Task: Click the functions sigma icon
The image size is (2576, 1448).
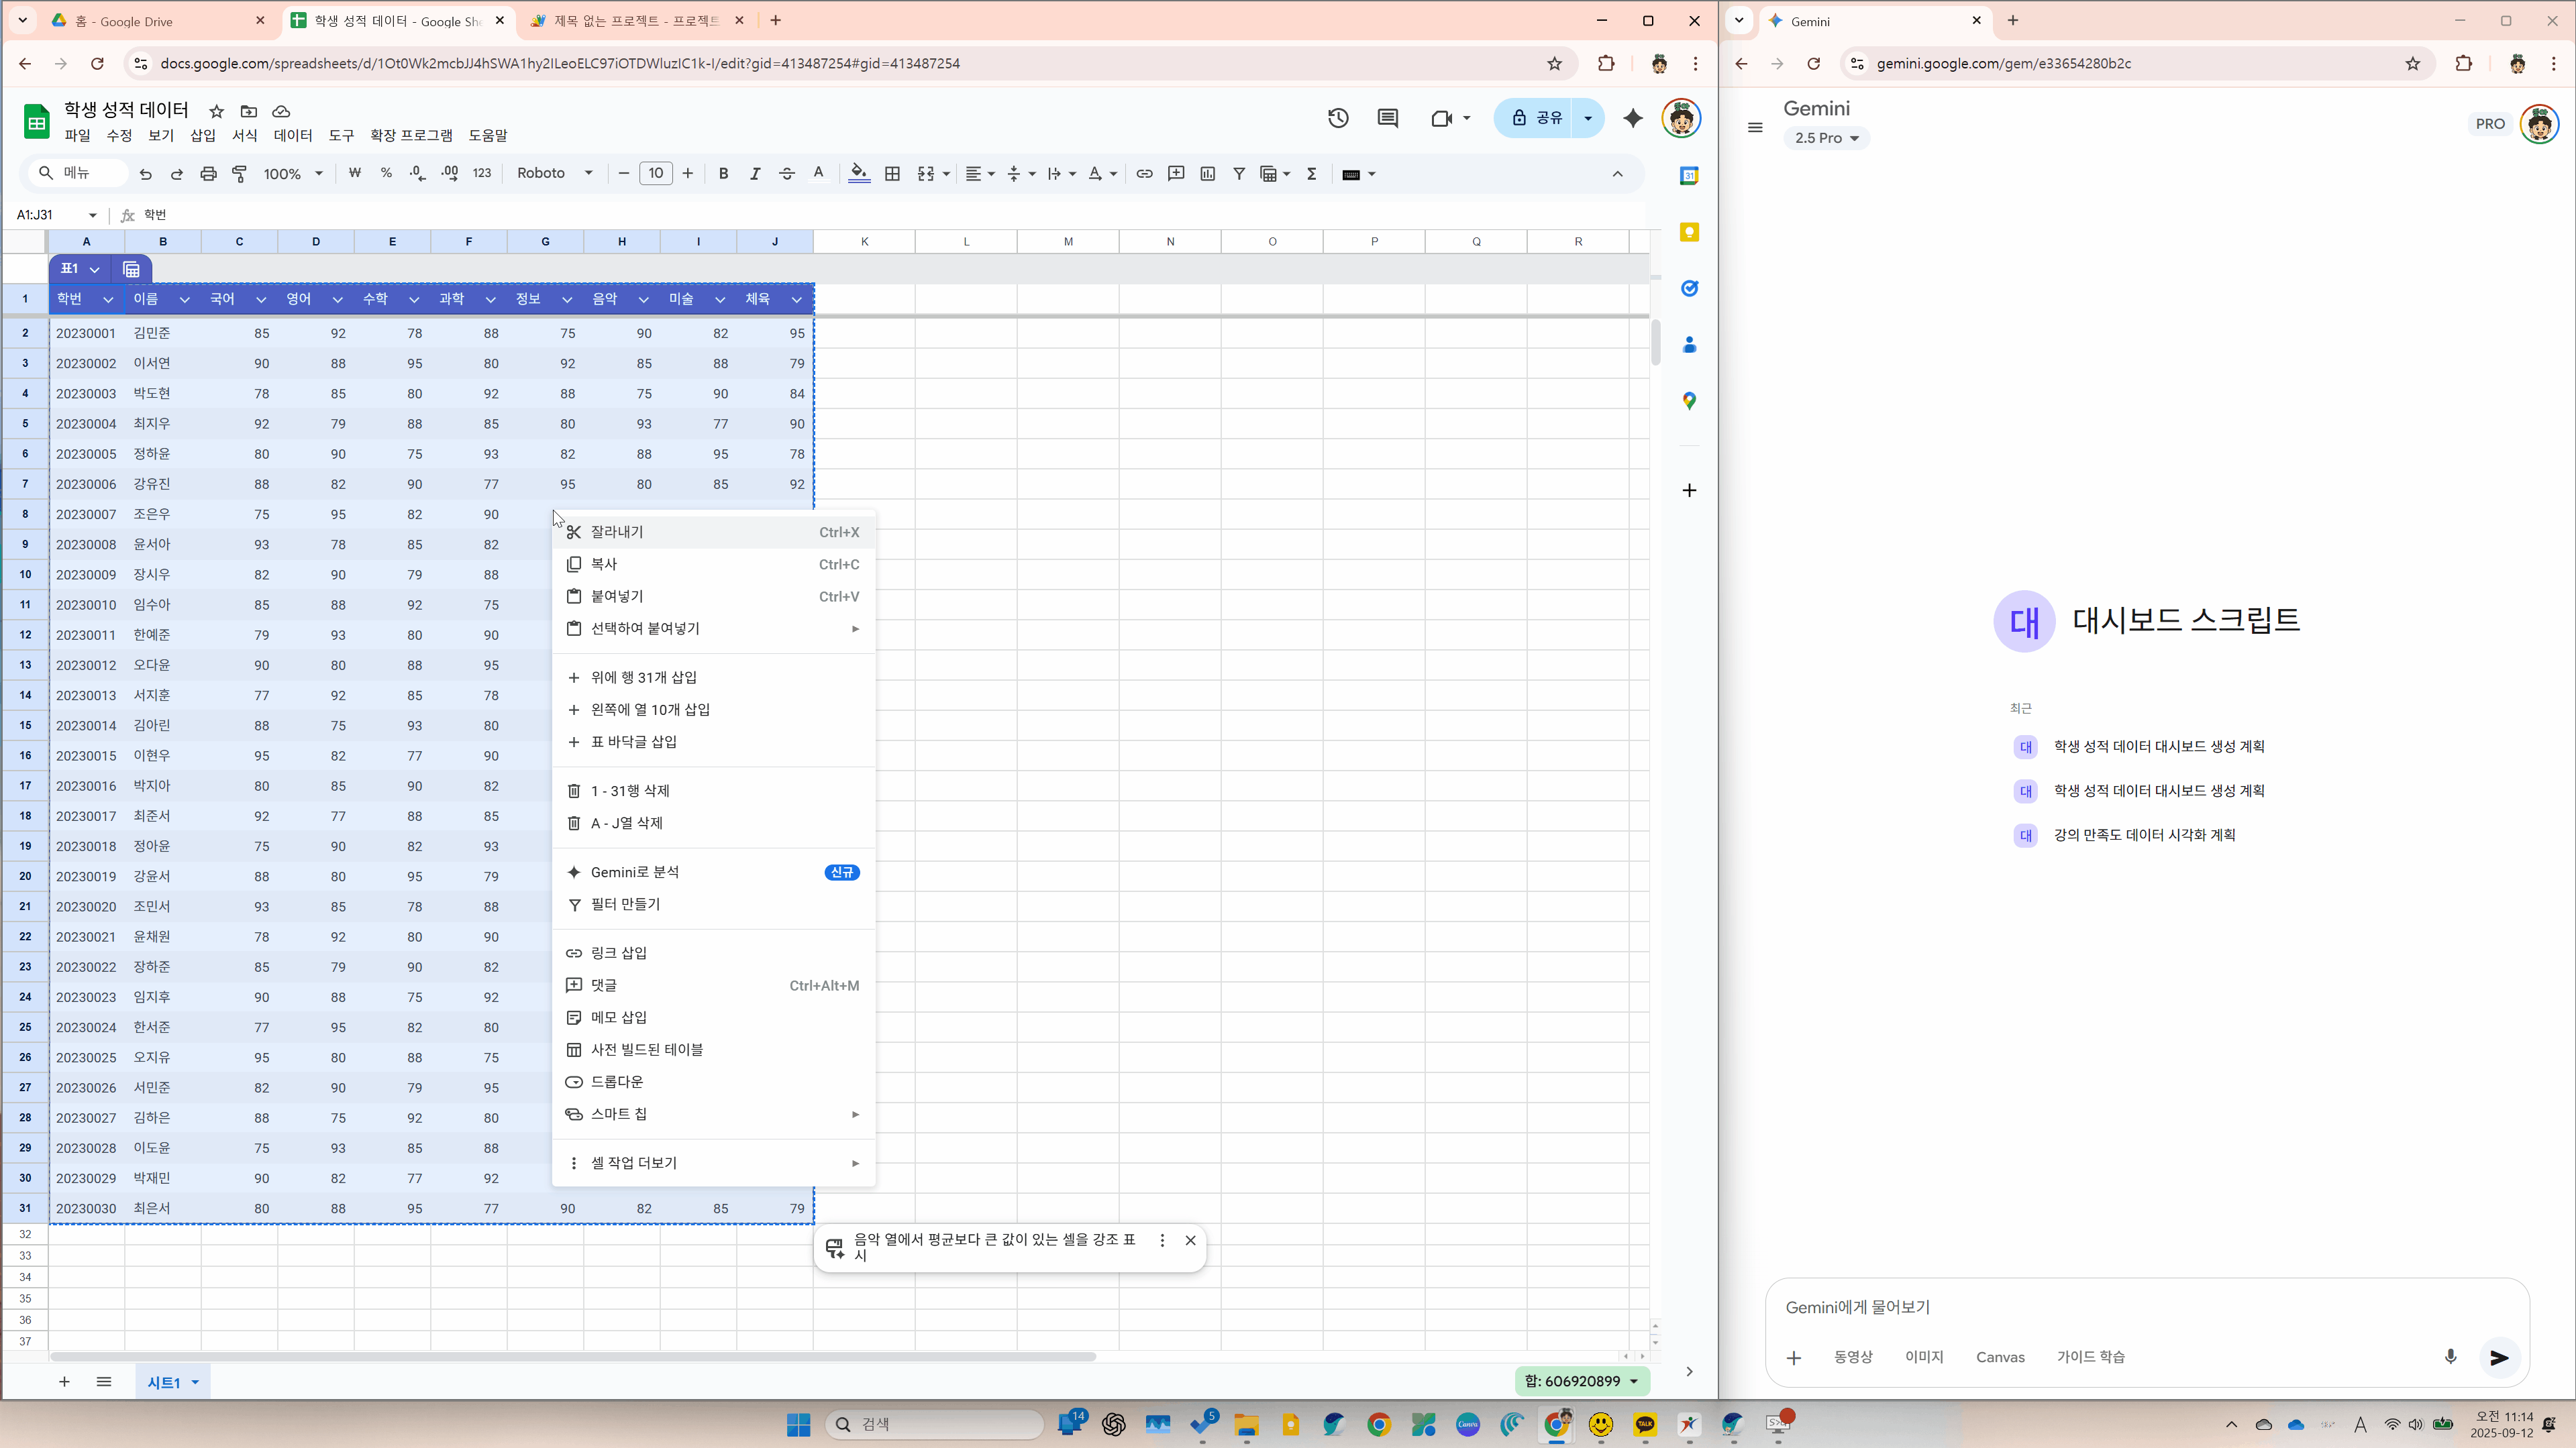Action: (1312, 174)
